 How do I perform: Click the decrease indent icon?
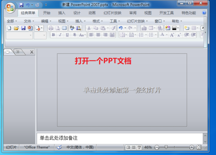pyautogui.click(x=186, y=35)
